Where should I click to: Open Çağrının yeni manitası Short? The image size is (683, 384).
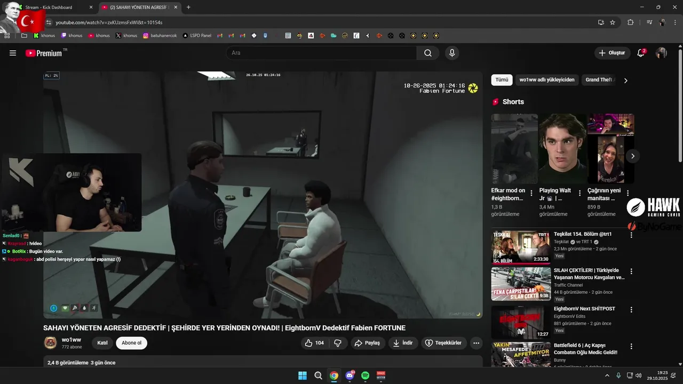pos(610,149)
